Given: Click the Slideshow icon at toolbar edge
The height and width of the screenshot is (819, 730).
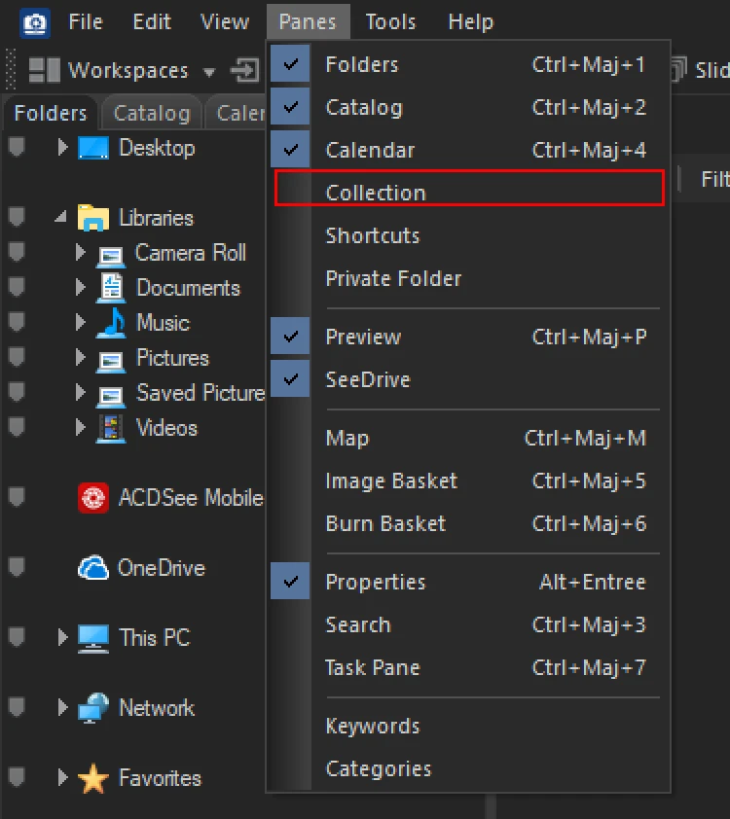Looking at the screenshot, I should coord(677,69).
